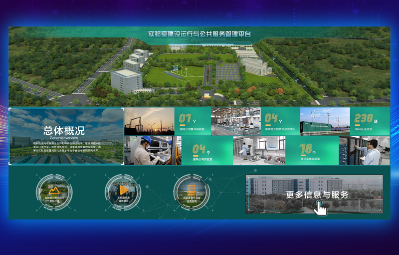The width and height of the screenshot is (399, 255).
Task: Select the 04 省政府工程技术研究中心 tile
Action: click(280, 121)
